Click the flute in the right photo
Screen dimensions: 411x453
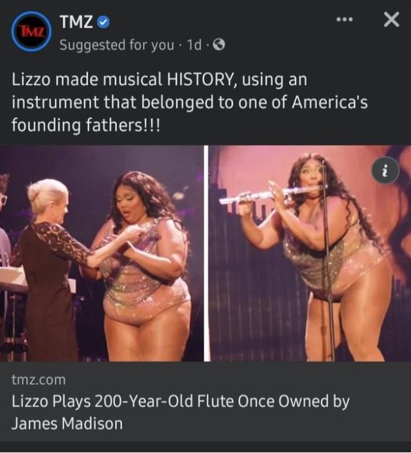(270, 195)
